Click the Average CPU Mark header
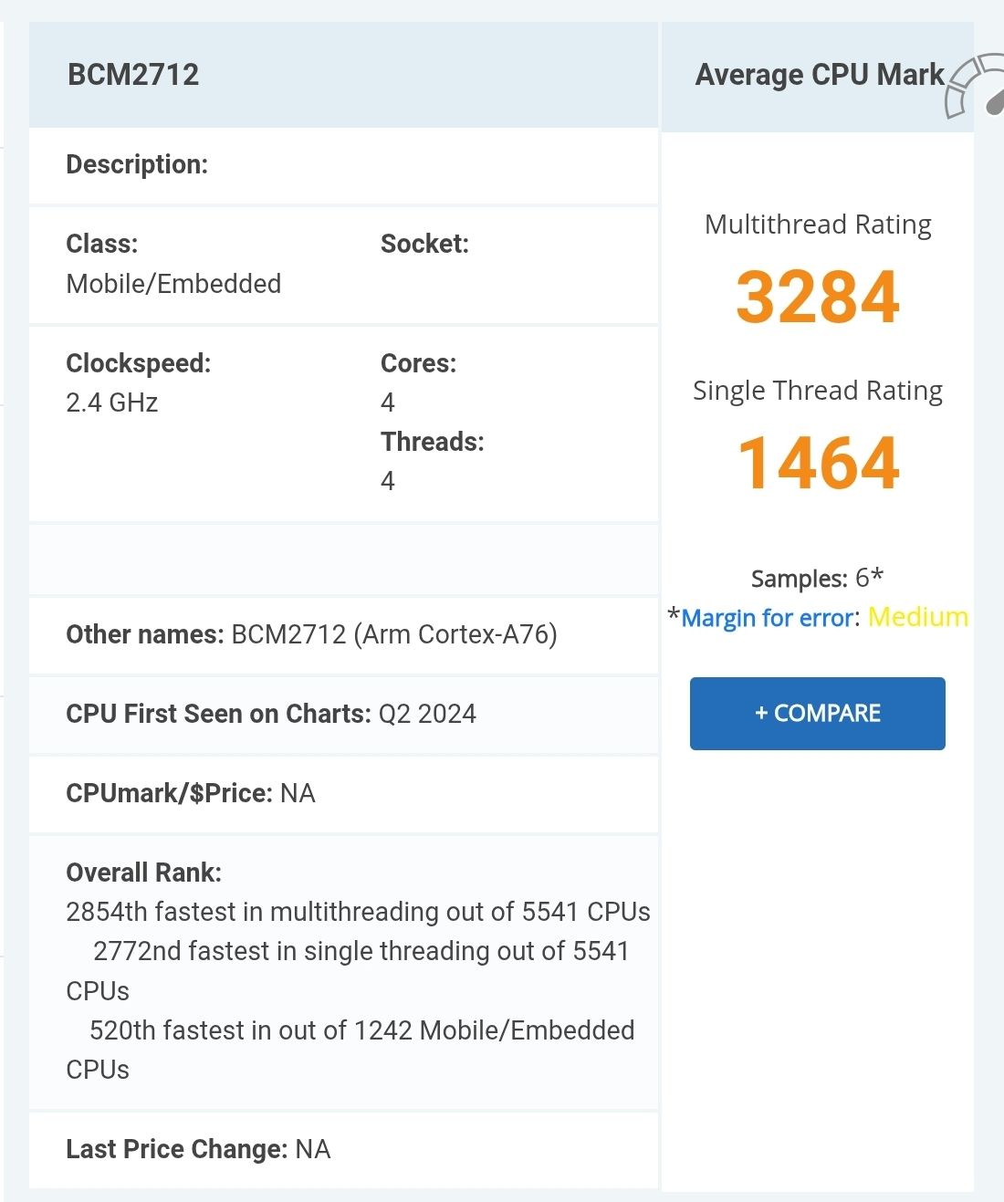 pyautogui.click(x=819, y=75)
